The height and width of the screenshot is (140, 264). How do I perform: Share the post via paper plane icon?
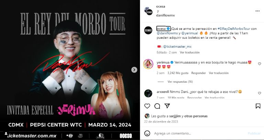167,106
